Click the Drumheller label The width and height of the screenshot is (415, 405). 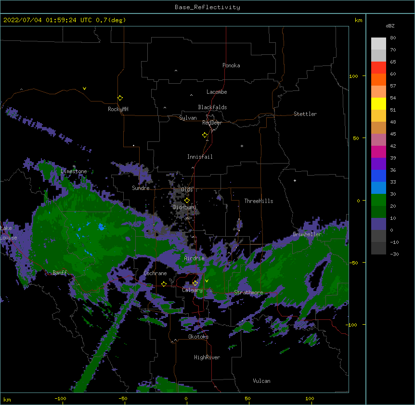pyautogui.click(x=307, y=234)
